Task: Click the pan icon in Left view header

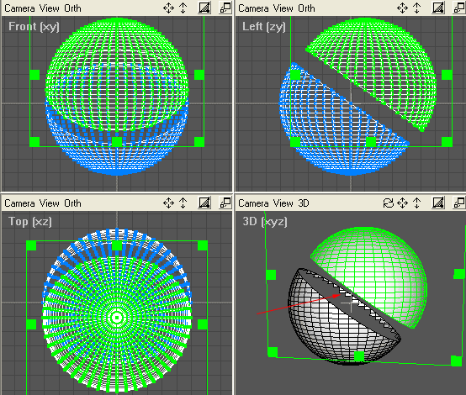Action: coord(402,8)
